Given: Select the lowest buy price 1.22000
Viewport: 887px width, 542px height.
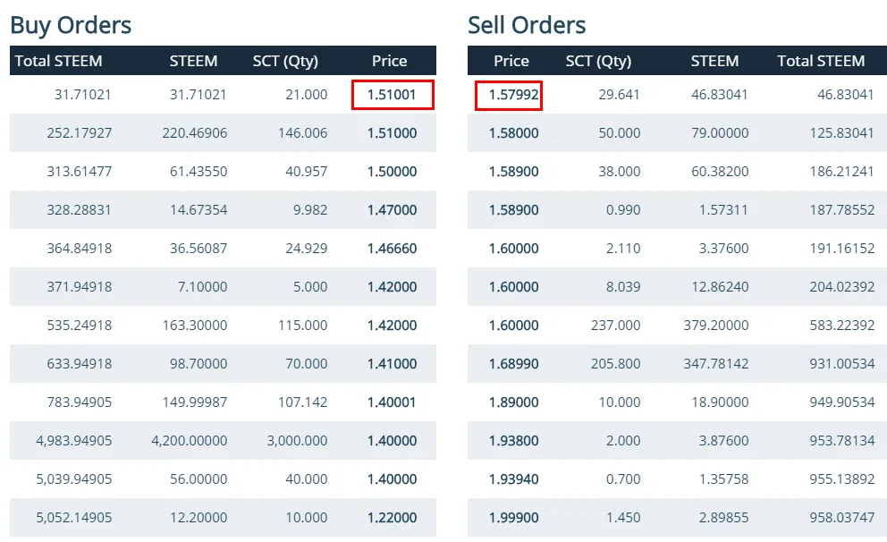Looking at the screenshot, I should [x=392, y=518].
